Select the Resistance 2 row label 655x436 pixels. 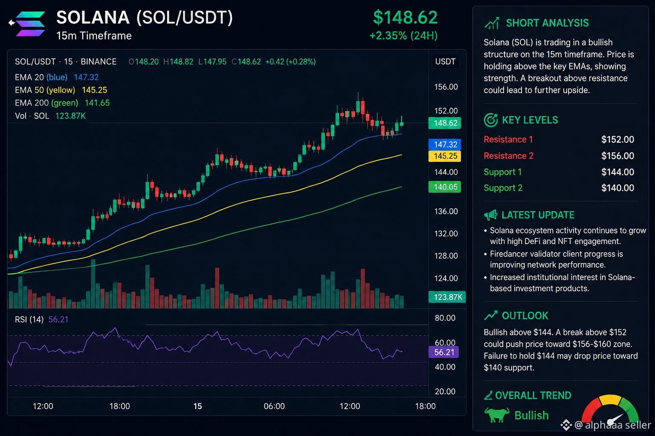click(508, 156)
